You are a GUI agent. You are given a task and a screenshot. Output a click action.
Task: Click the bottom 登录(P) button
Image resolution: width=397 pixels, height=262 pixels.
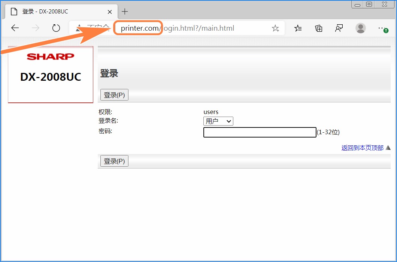tap(115, 161)
